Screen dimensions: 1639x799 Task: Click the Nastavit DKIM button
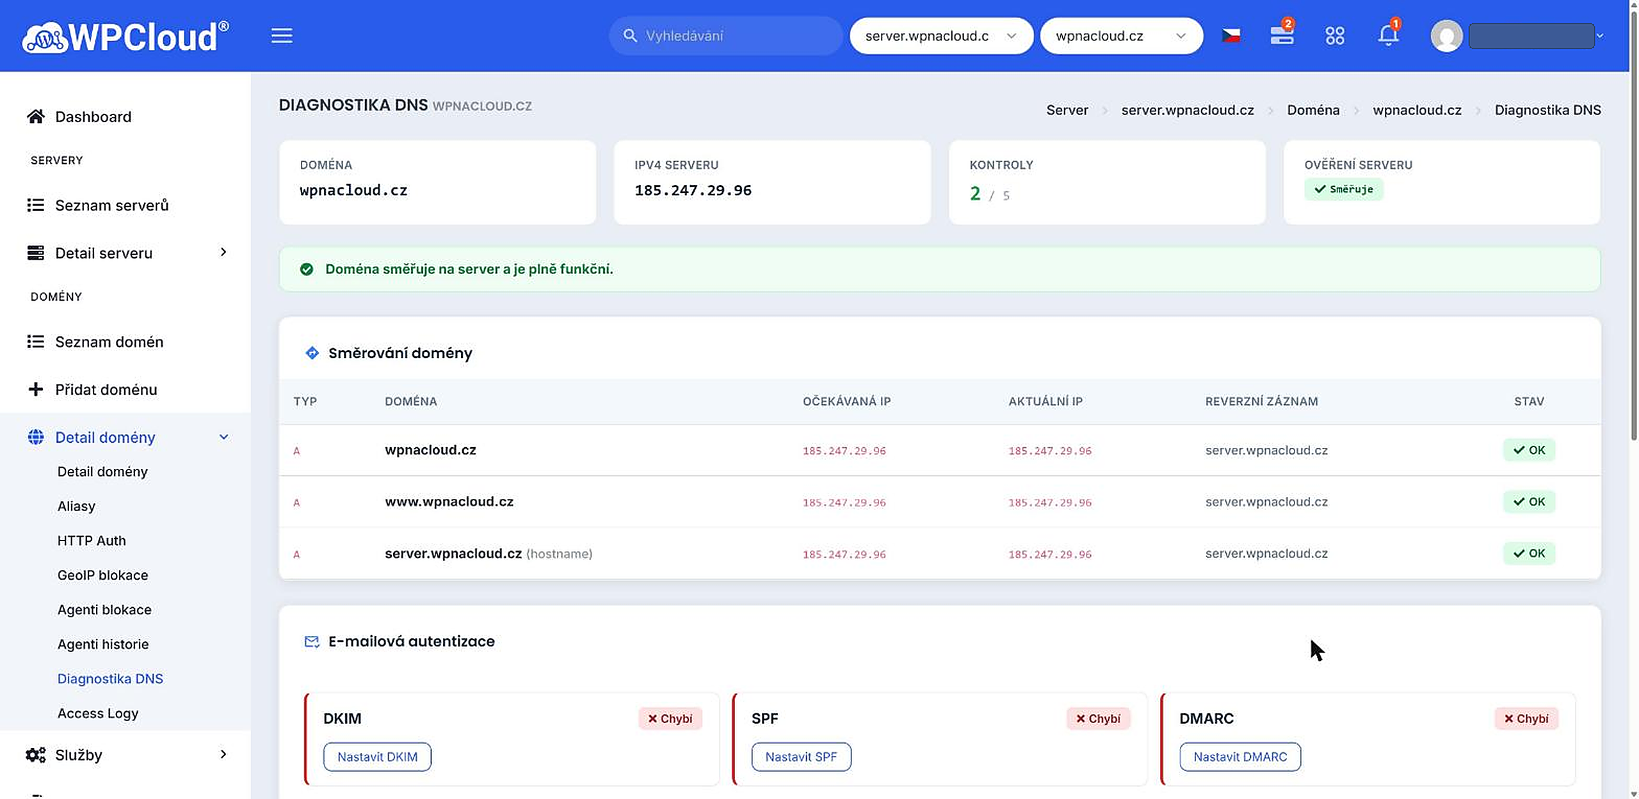(x=377, y=757)
